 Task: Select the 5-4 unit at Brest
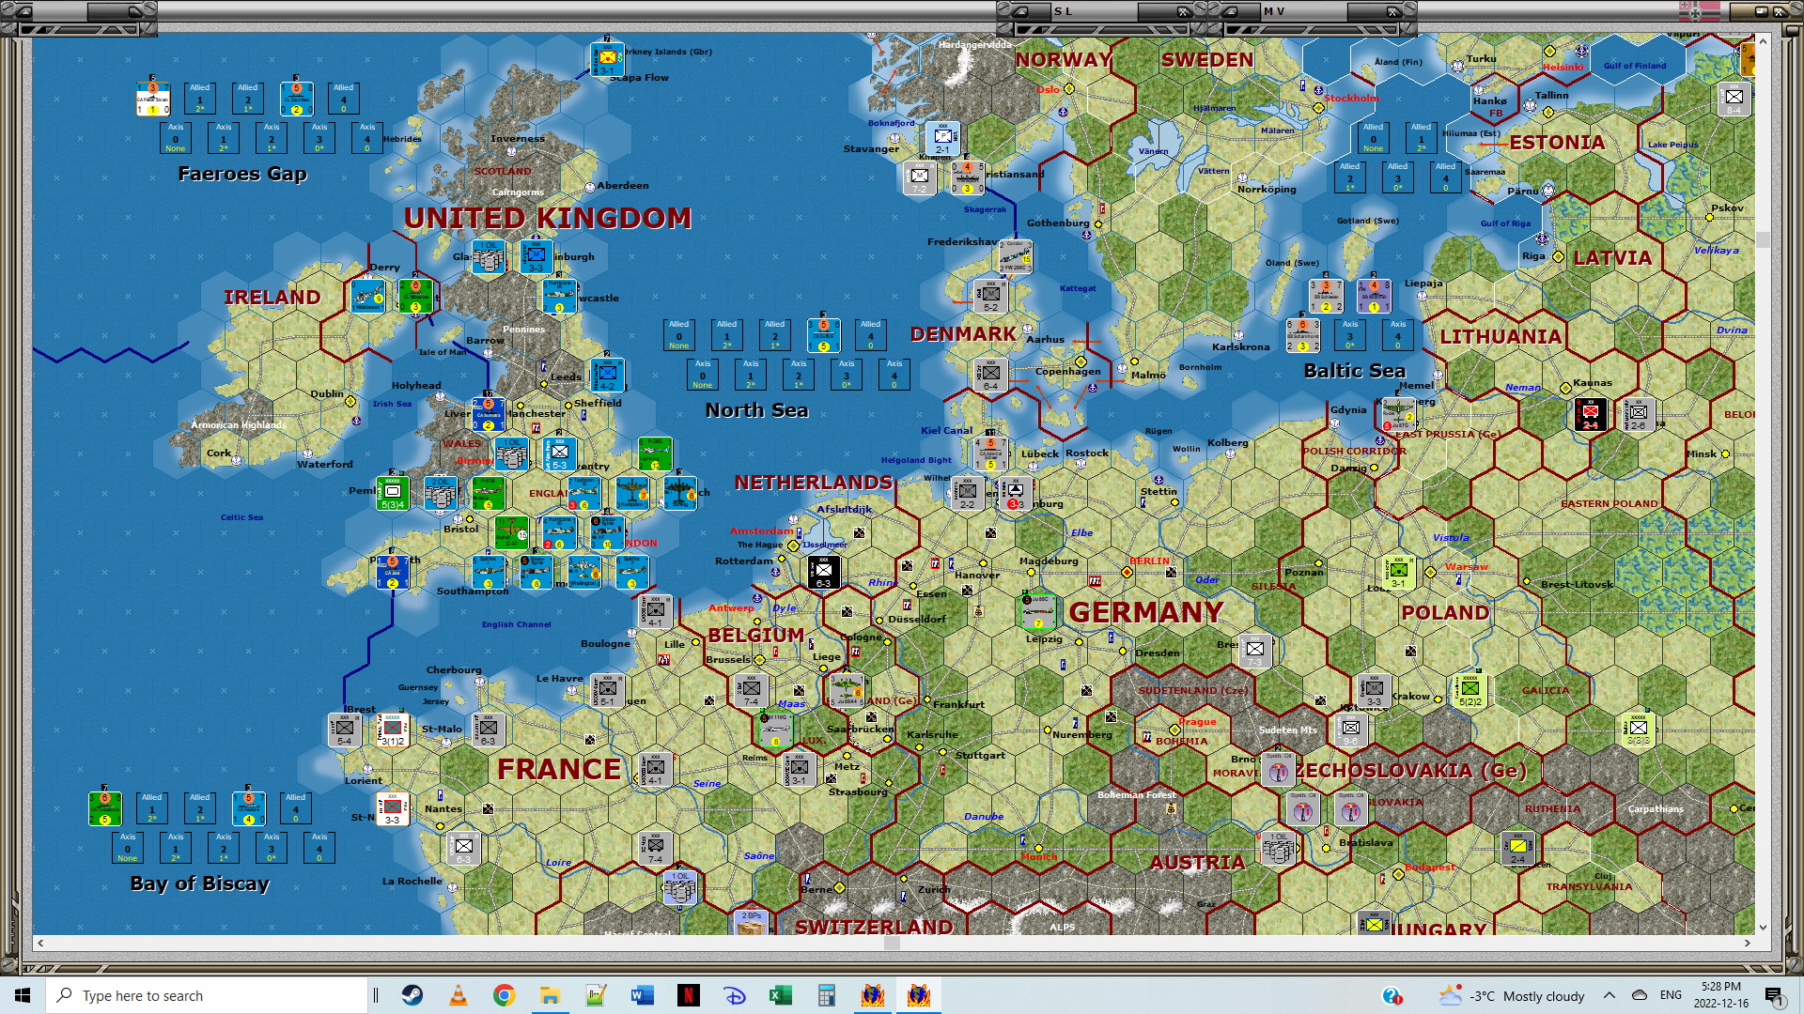click(x=345, y=730)
